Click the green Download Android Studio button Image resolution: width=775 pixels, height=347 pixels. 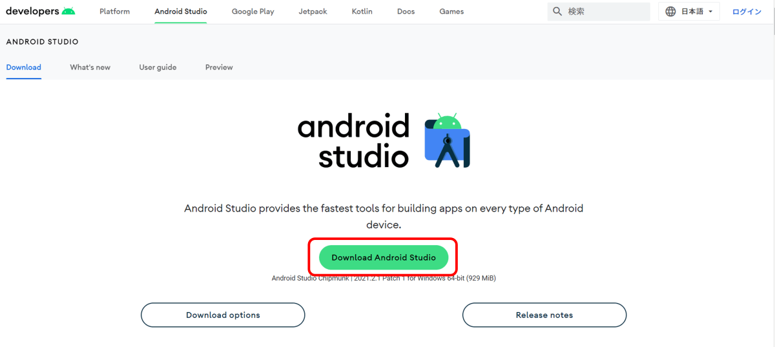coord(384,257)
